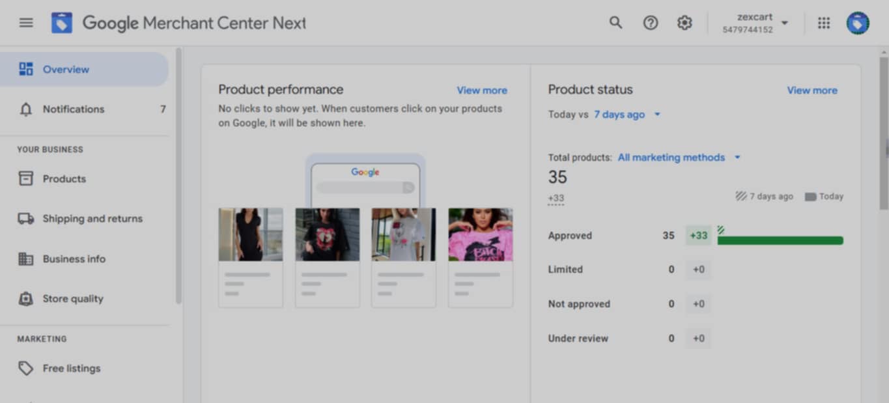Open the hamburger main menu
Screen dimensions: 889x403
tap(26, 23)
